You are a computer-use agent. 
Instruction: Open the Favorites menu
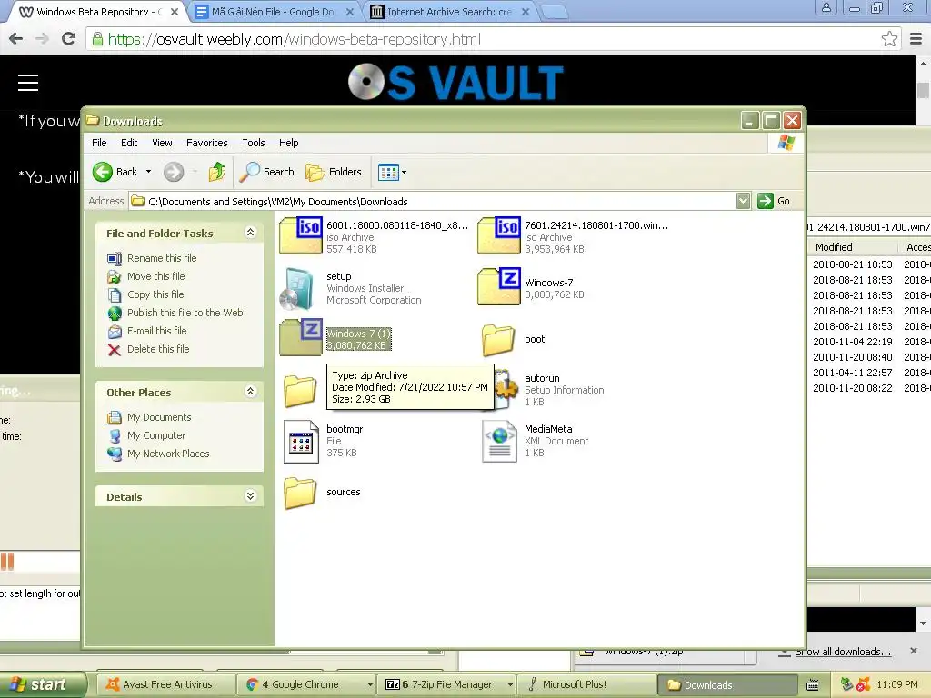coord(206,143)
